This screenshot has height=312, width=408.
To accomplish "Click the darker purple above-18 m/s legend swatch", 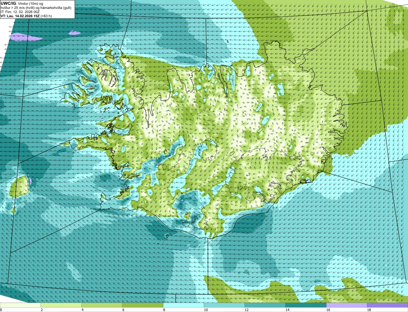I will pos(388,305).
